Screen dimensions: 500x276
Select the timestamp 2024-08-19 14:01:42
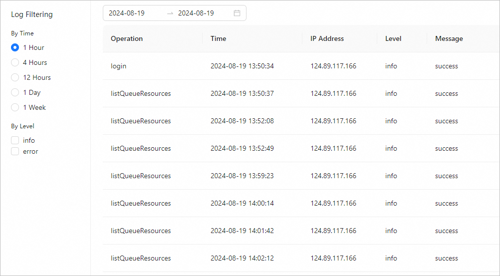pos(242,231)
